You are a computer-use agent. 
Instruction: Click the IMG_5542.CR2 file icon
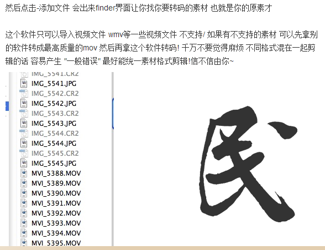24,93
